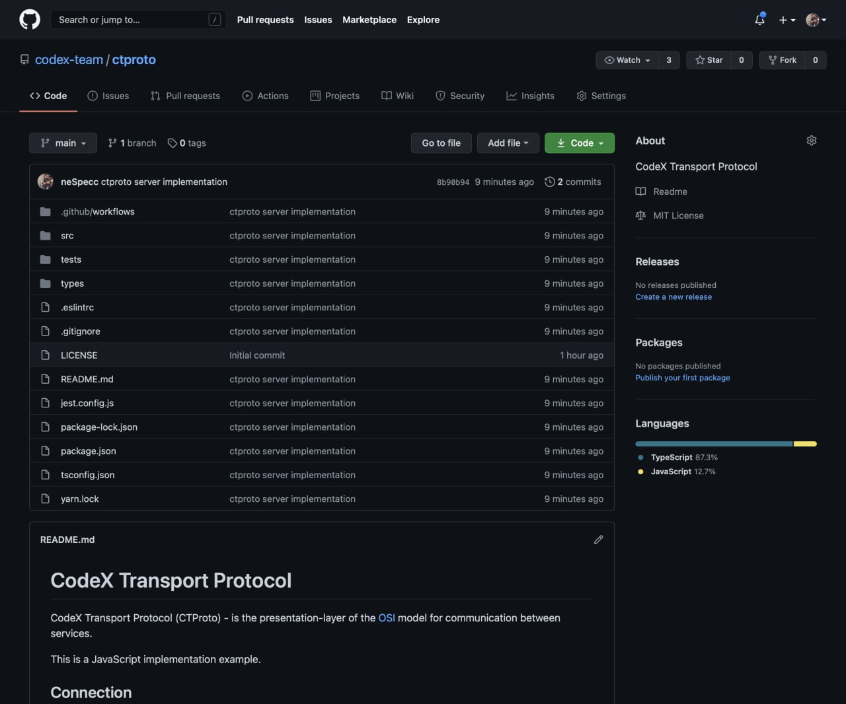846x704 pixels.
Task: Open the Wiki tab
Action: (398, 96)
